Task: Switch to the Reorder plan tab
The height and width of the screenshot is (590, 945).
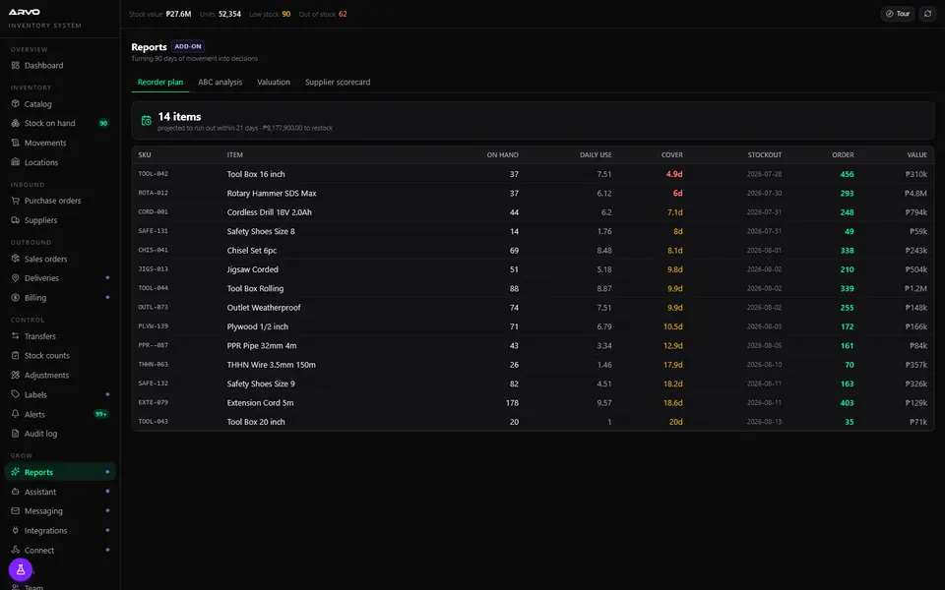Action: tap(160, 82)
